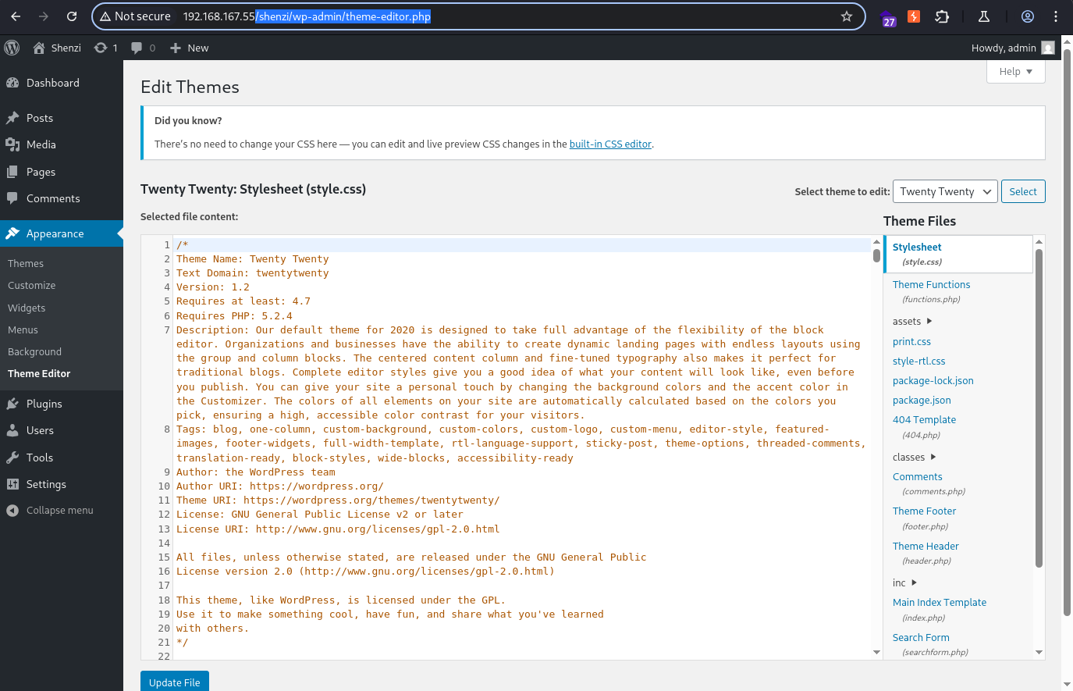
Task: Open the Comments sidebar menu
Action: point(62,198)
